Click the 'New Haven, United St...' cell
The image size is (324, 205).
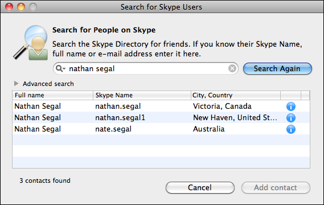coord(235,117)
